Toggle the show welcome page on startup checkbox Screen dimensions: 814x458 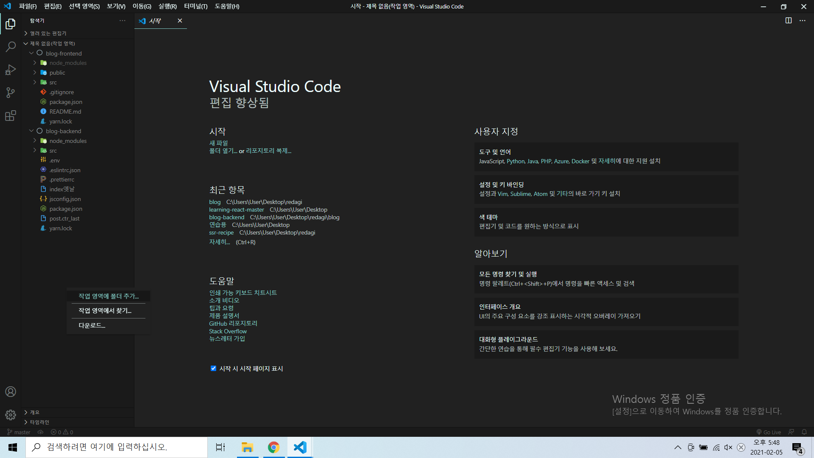213,369
